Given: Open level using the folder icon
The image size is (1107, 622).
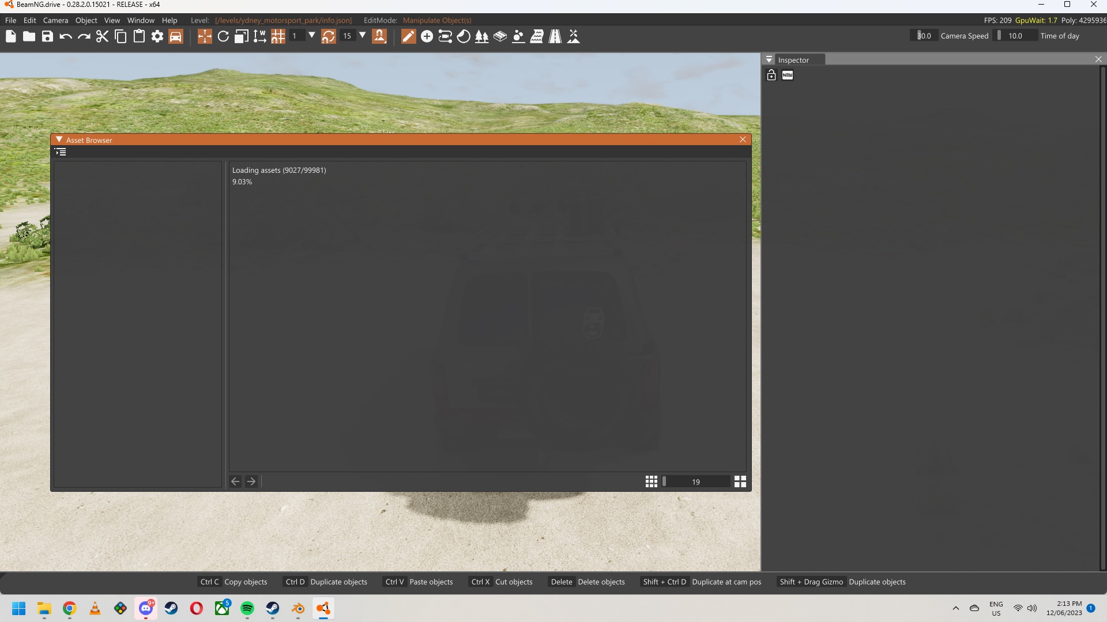Looking at the screenshot, I should pyautogui.click(x=29, y=36).
